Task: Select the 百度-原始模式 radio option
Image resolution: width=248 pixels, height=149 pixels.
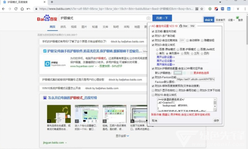Action: pyautogui.click(x=157, y=50)
